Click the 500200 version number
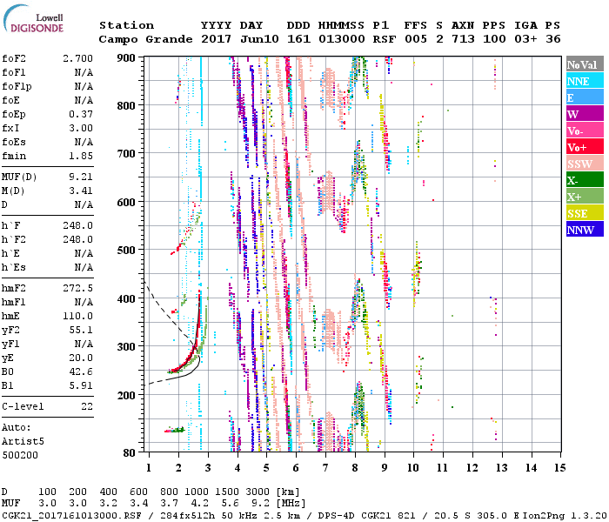The width and height of the screenshot is (609, 522). [x=20, y=455]
